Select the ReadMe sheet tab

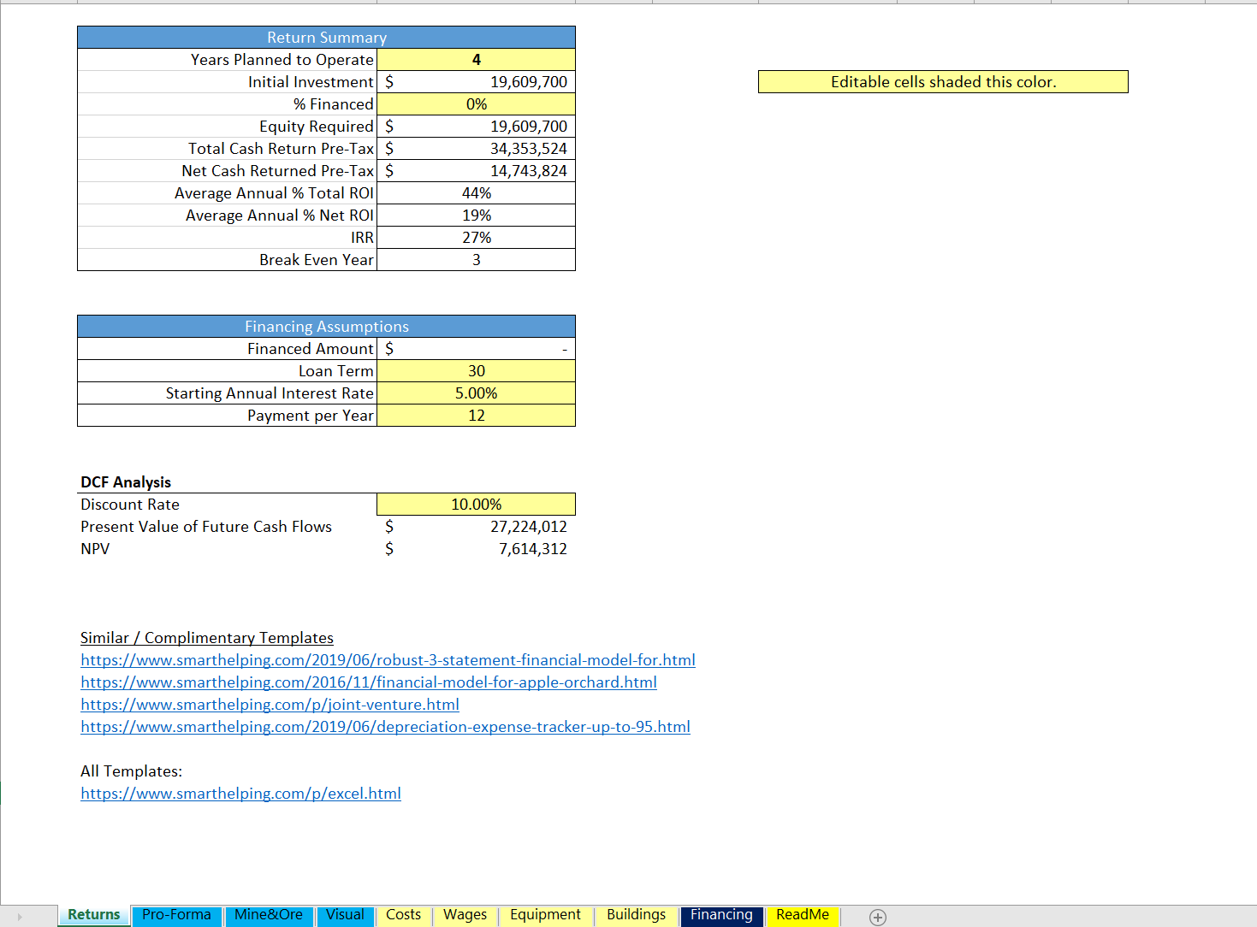pyautogui.click(x=802, y=915)
